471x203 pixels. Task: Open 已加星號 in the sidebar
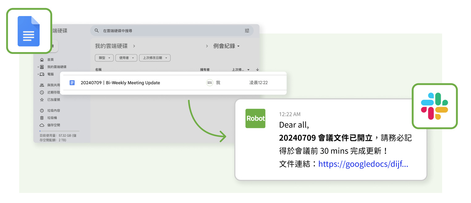(53, 100)
